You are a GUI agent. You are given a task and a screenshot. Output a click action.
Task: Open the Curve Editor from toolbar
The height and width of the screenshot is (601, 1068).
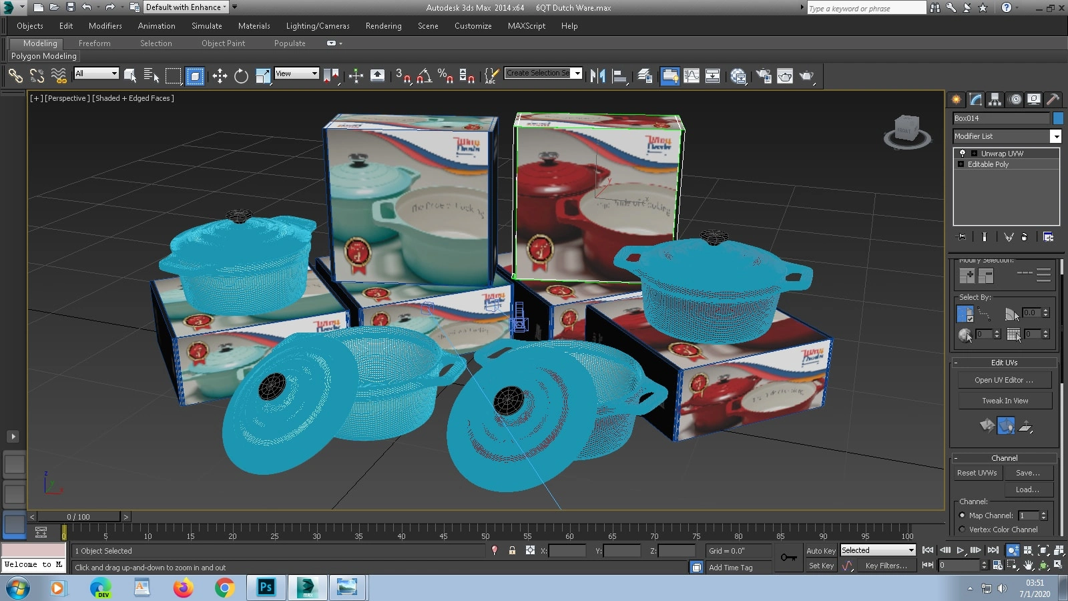692,76
